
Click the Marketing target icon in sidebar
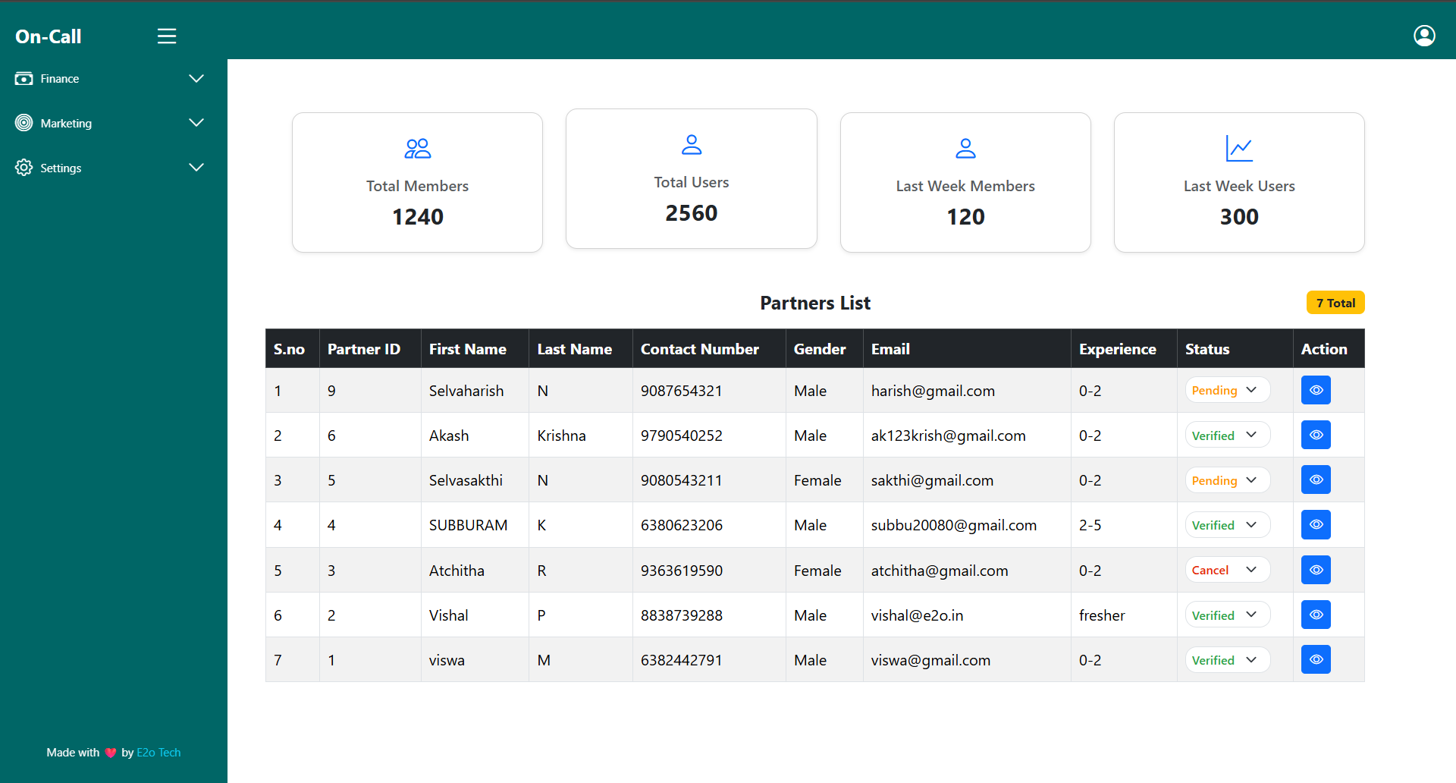[24, 123]
